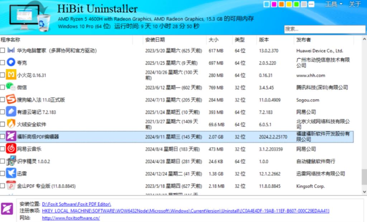The height and width of the screenshot is (222, 367).
Task: Enable the checkbox for 识字精灵 1.0.0.2
Action: 3,161
